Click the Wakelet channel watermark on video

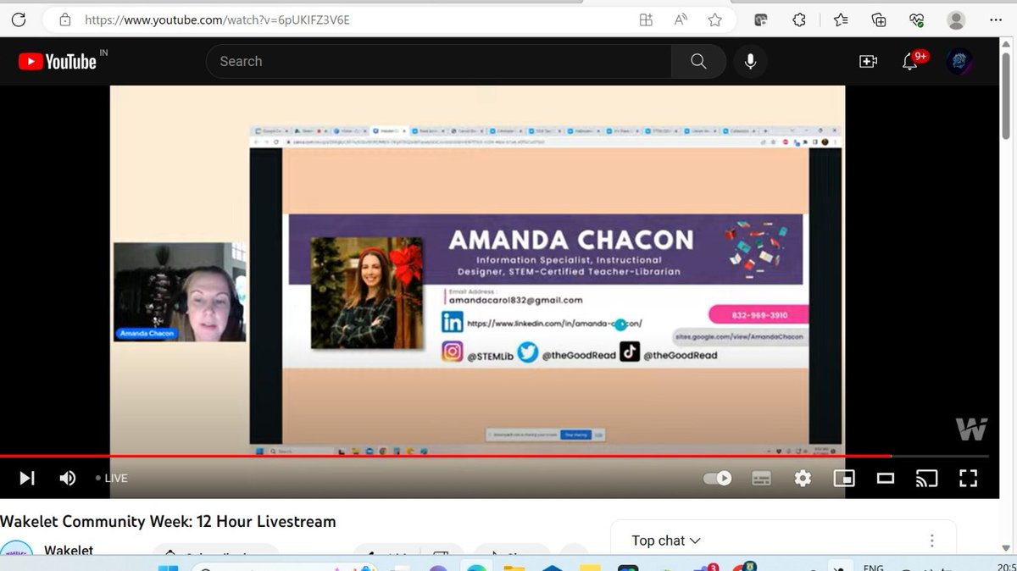[971, 429]
